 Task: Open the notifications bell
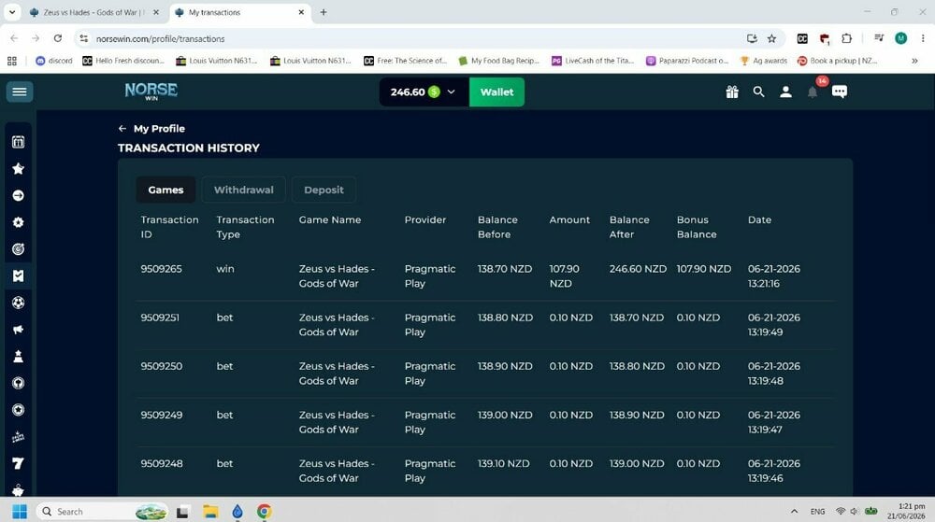(813, 92)
